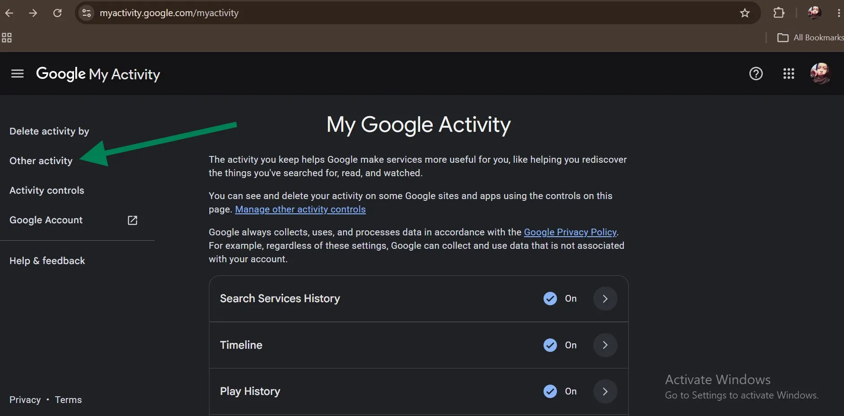Open Terms link in footer

(68, 400)
